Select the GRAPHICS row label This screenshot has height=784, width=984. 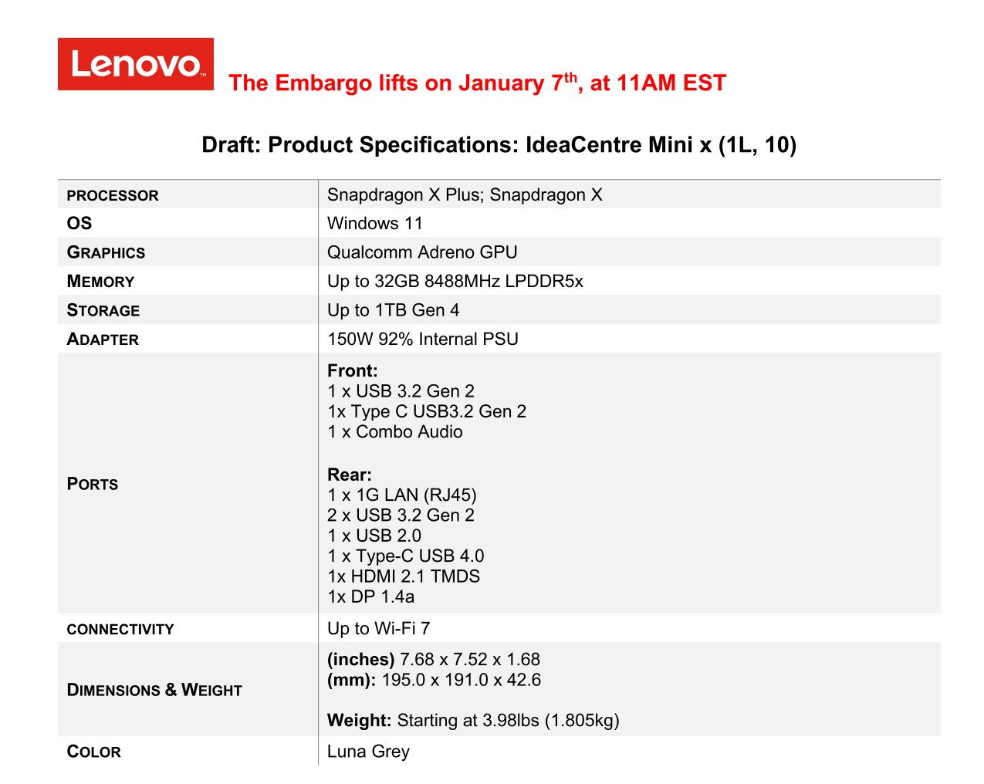pos(106,252)
